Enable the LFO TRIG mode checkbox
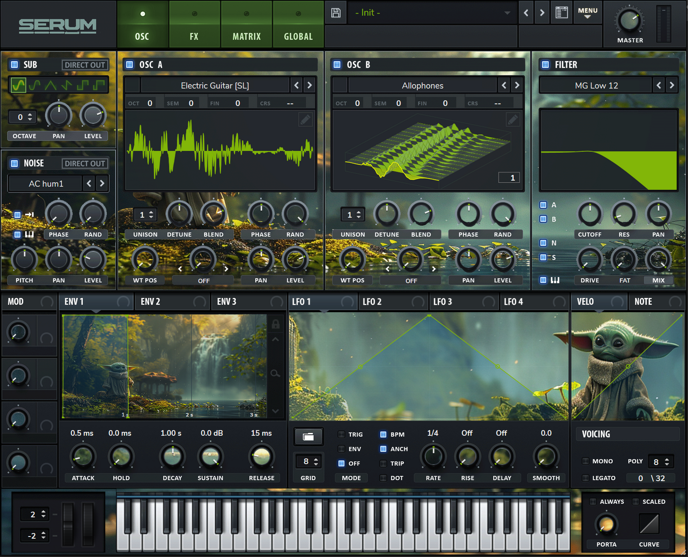 341,435
